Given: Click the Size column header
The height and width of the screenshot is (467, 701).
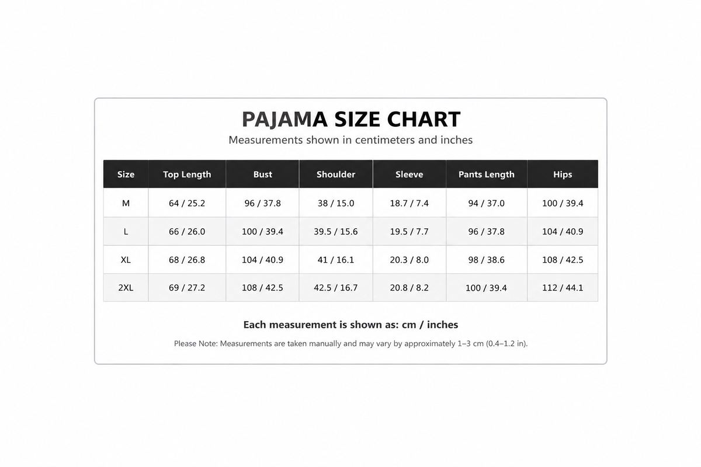Looking at the screenshot, I should [x=126, y=174].
